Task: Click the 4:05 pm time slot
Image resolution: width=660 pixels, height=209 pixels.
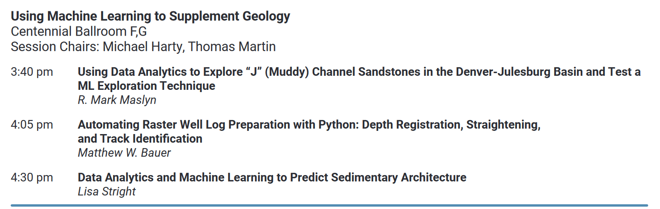Action: point(32,125)
